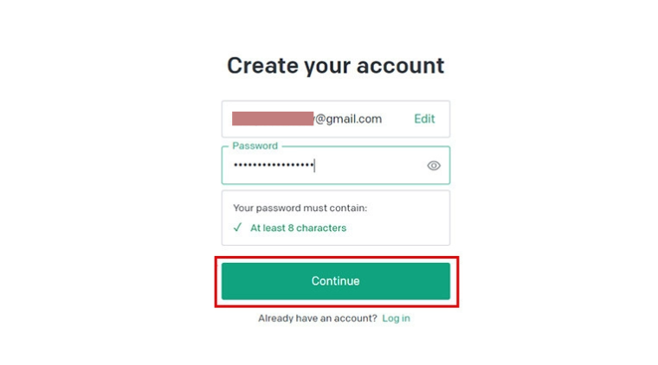
Task: Click the green Continue button
Action: pos(336,281)
